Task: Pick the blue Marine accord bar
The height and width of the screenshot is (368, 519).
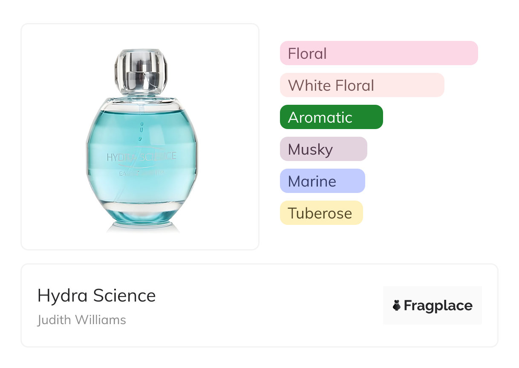Action: point(322,181)
